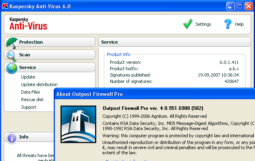The width and height of the screenshot is (255, 161).
Task: Click the Kaspersky K logo in title bar
Action: coord(5,6)
